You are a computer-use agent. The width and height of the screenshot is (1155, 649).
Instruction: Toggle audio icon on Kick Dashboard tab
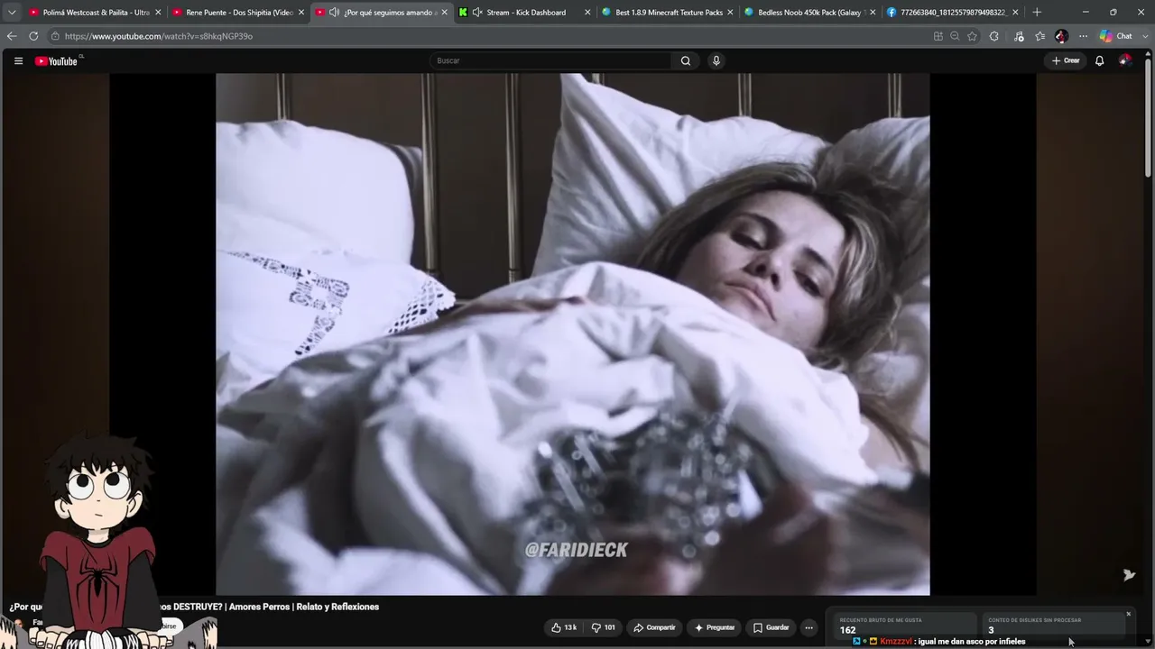477,13
